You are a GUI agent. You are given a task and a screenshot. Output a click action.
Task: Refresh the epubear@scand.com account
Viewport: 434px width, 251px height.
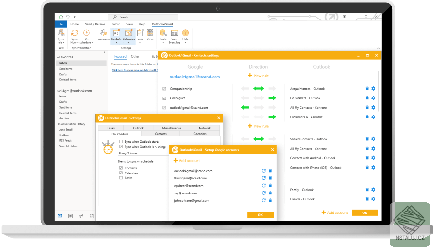click(x=264, y=186)
